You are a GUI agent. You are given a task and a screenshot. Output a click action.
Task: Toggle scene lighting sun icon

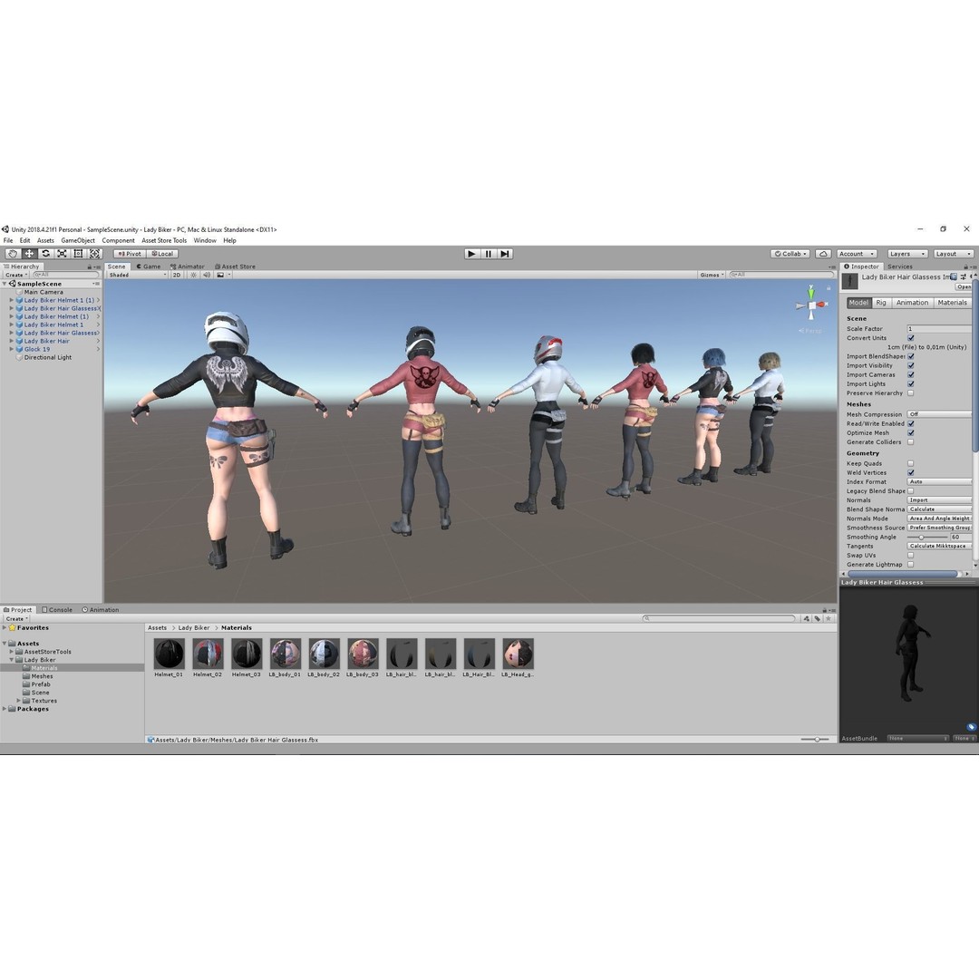click(194, 275)
